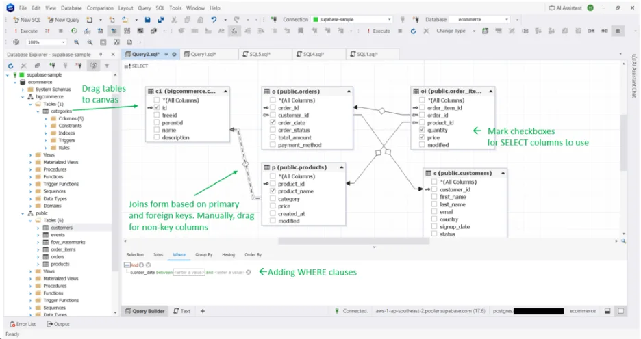The width and height of the screenshot is (641, 339).
Task: Click the Export diagram icon next to the zoom controls
Action: click(x=129, y=42)
